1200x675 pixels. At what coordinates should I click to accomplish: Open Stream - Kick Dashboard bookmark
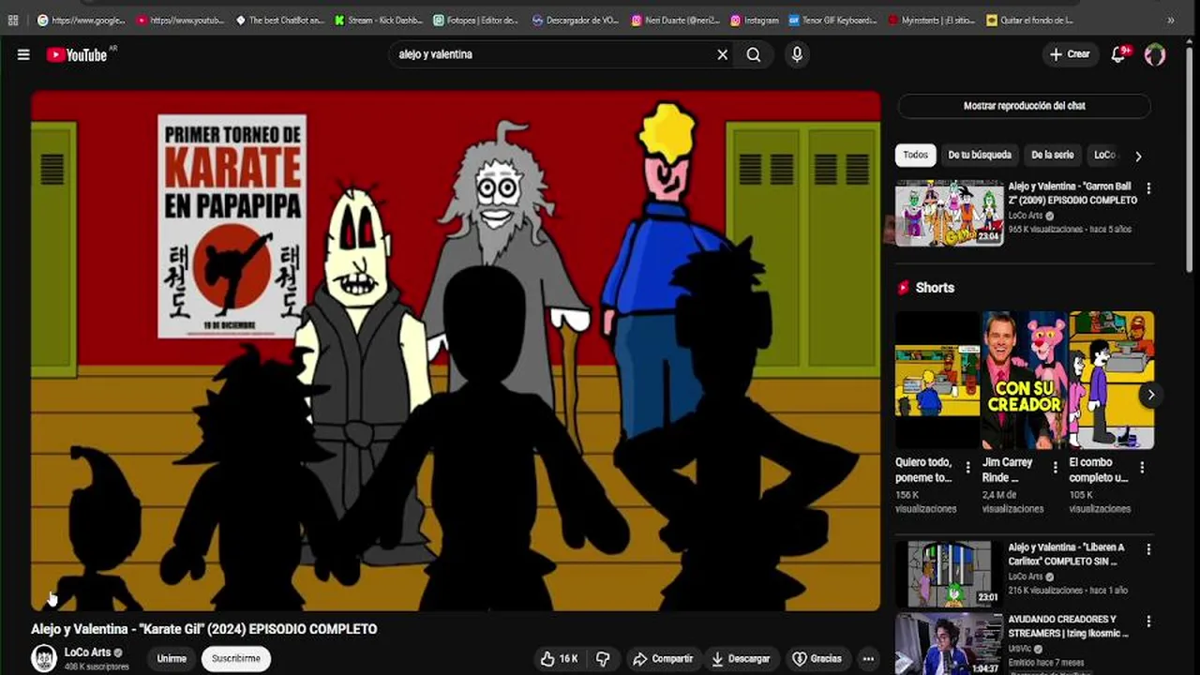tap(379, 20)
